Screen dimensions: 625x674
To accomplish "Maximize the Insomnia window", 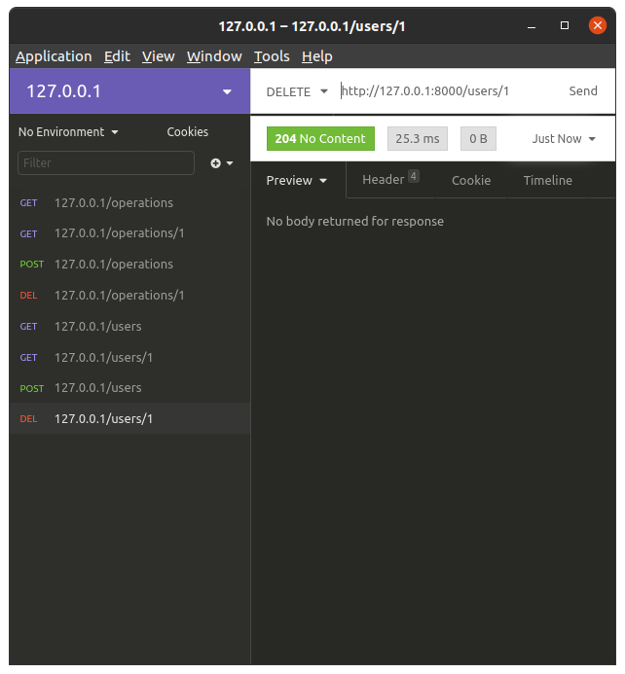I will [x=565, y=26].
